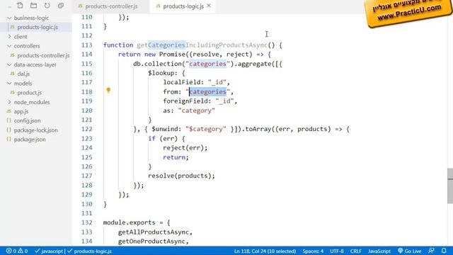Change line ending via CRLF
This screenshot has width=453, height=255.
pyautogui.click(x=355, y=251)
